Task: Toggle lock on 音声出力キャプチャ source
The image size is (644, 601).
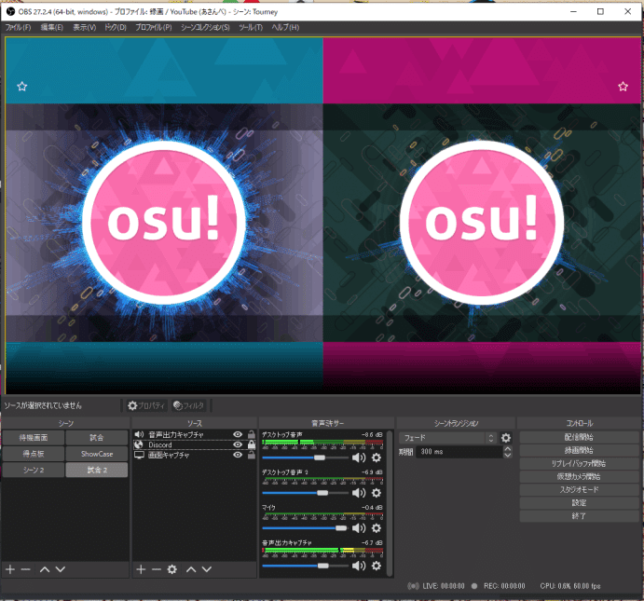Action: pyautogui.click(x=252, y=434)
